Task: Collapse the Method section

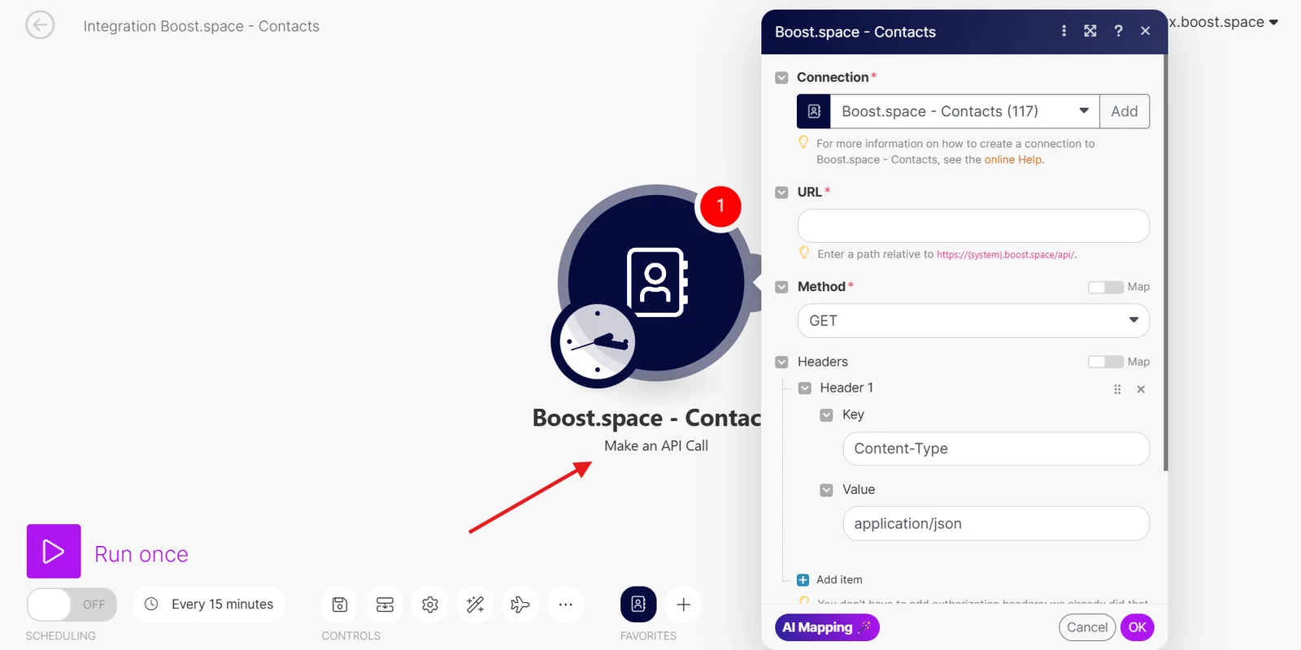Action: click(781, 287)
